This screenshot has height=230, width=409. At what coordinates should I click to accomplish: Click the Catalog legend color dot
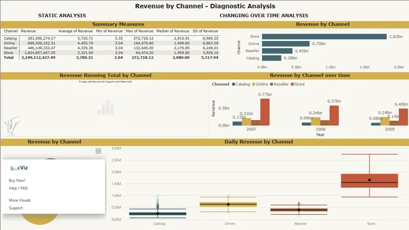coord(233,84)
